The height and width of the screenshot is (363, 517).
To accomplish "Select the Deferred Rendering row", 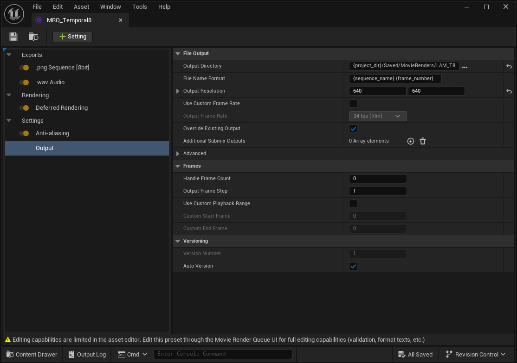I will pyautogui.click(x=87, y=108).
